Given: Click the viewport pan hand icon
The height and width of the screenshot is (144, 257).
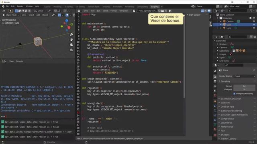Looking at the screenshot, I should pos(71,40).
